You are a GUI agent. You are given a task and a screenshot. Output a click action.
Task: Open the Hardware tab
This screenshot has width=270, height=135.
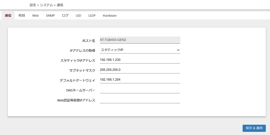110,15
